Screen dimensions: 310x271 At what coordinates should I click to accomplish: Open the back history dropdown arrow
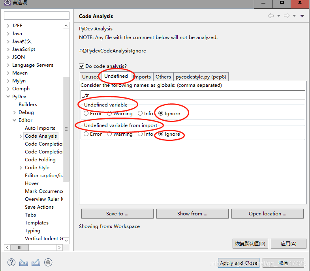pyautogui.click(x=278, y=16)
